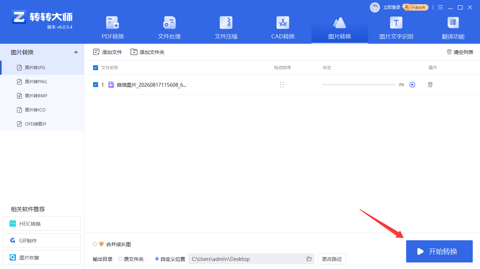This screenshot has height=269, width=480.
Task: Select the 合并成长图 radio option
Action: [95, 244]
